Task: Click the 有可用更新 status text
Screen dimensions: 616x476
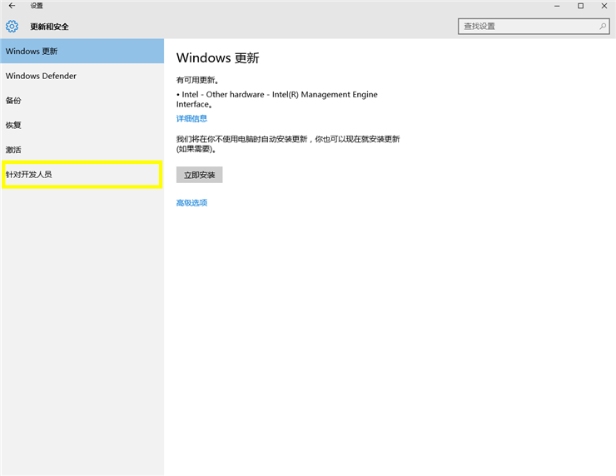Action: click(197, 80)
